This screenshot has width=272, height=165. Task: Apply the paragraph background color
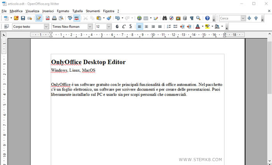(x=217, y=26)
